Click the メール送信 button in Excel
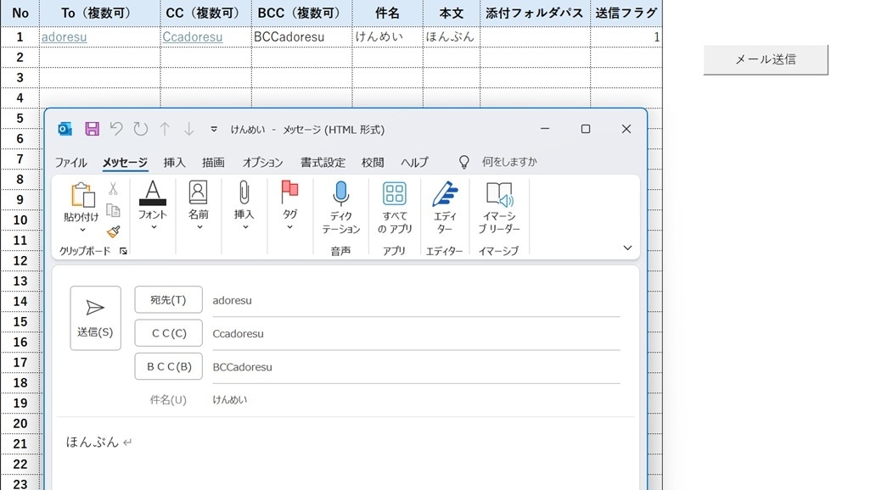 tap(766, 59)
